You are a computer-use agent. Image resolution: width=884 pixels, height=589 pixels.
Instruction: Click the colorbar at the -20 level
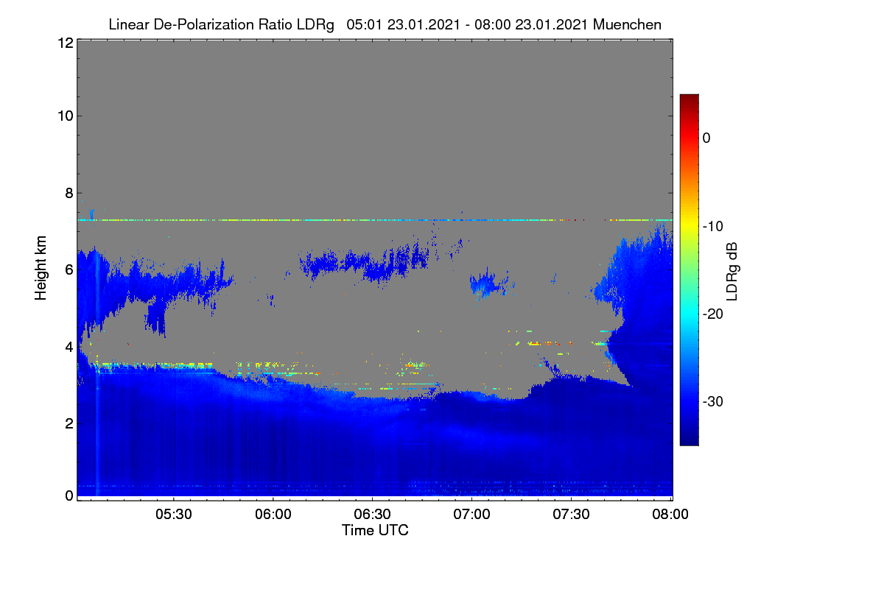point(689,314)
